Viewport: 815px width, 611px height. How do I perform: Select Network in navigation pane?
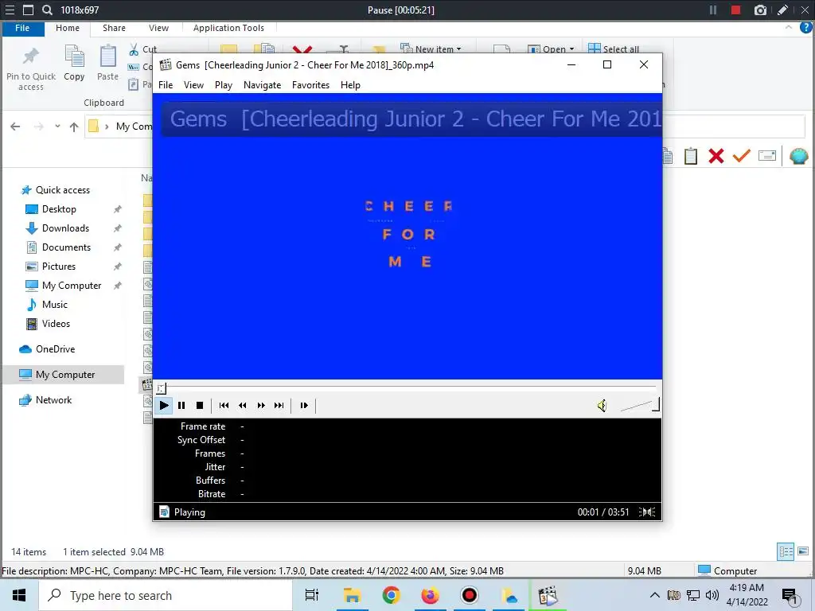tap(53, 400)
